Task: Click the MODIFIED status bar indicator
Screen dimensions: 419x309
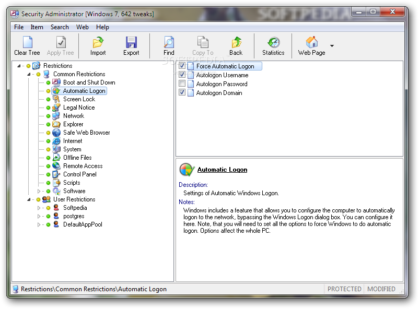Action: (x=381, y=289)
